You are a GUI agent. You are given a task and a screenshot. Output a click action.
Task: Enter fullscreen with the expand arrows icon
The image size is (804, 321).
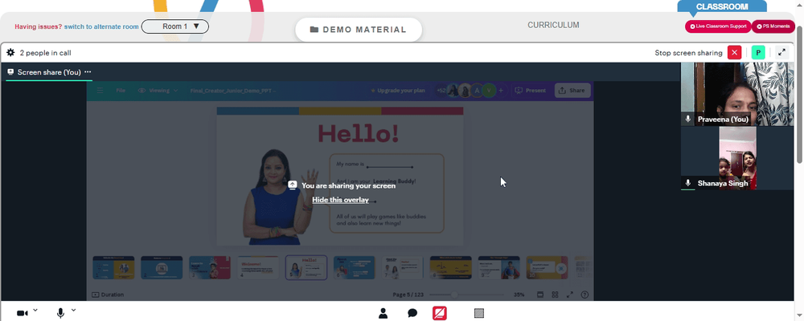pyautogui.click(x=782, y=52)
